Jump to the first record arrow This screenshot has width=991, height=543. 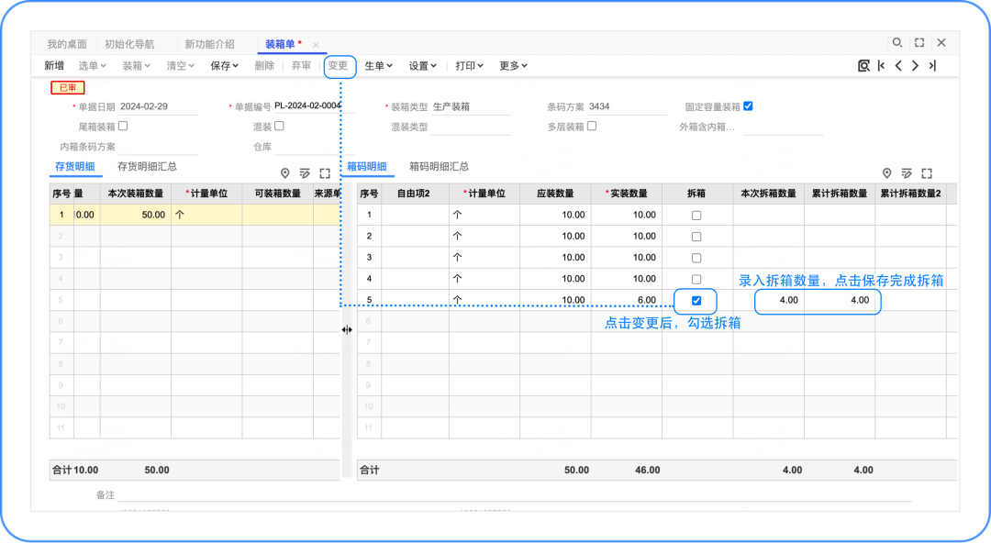[882, 66]
